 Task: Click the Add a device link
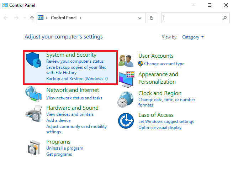point(58,120)
